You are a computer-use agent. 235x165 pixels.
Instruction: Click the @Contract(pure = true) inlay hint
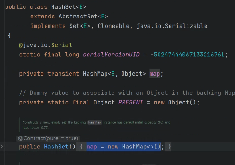pos(48,138)
